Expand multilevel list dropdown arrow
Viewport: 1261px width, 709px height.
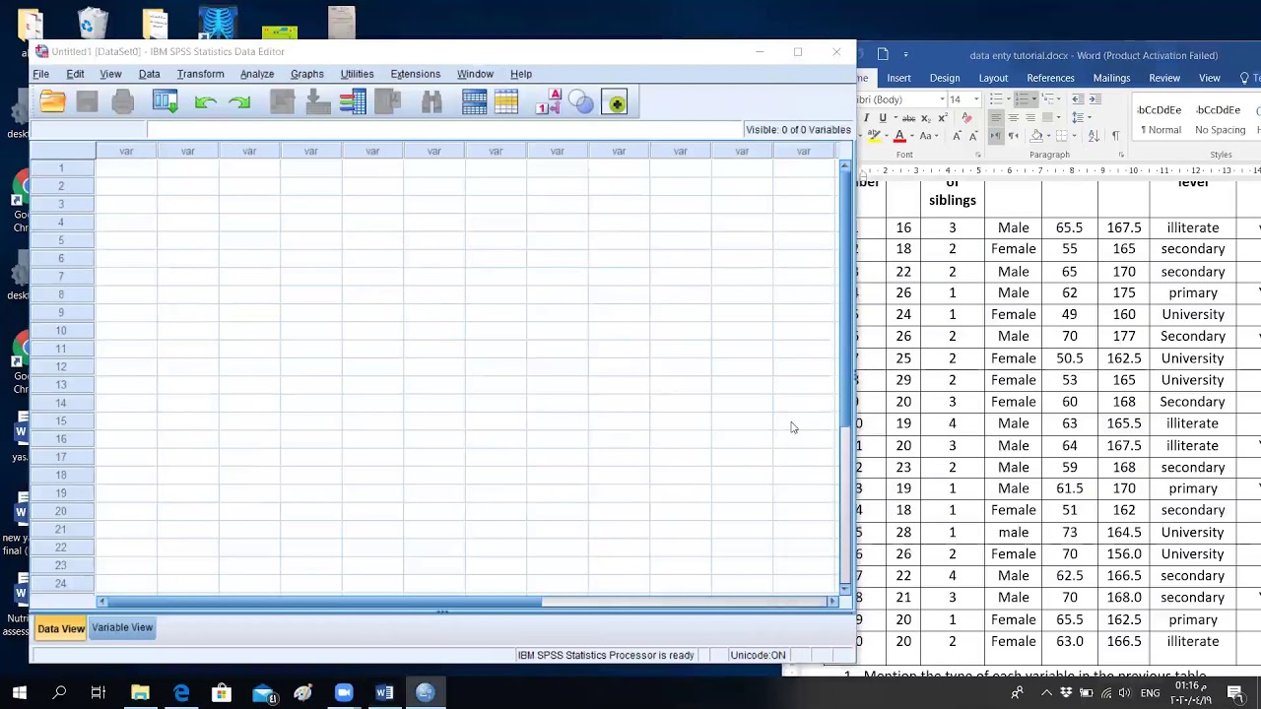pyautogui.click(x=1059, y=98)
